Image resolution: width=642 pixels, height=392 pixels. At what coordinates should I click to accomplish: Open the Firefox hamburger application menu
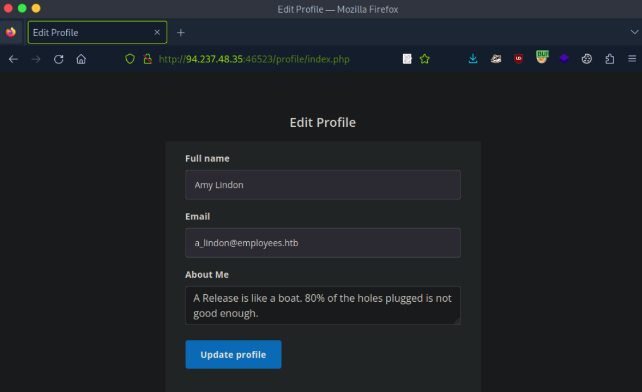point(632,59)
